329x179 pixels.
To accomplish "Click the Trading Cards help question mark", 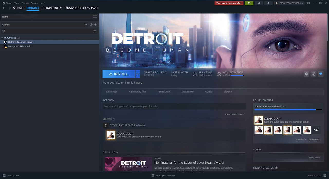I will pos(276,168).
